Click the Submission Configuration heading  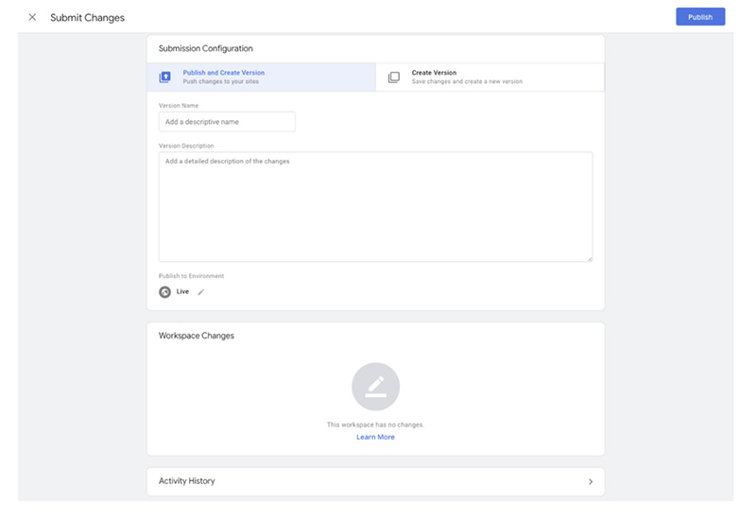206,48
